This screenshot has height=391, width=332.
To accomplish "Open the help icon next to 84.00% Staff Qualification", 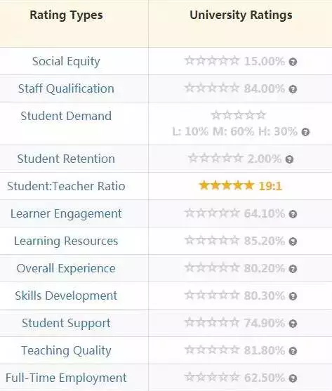I will [x=293, y=89].
